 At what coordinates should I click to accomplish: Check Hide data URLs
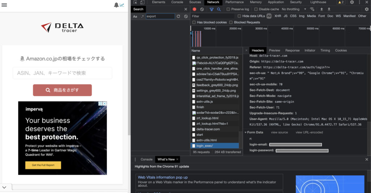[239, 16]
